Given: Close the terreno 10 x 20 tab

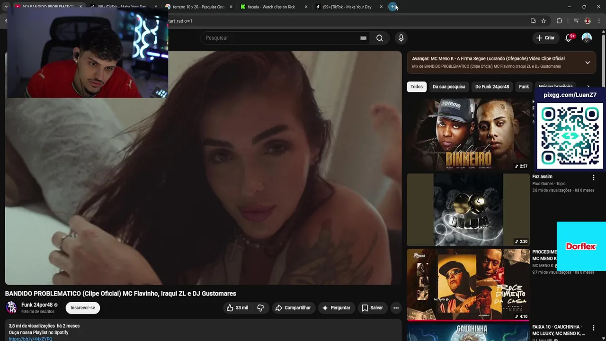Looking at the screenshot, I should pos(231,7).
